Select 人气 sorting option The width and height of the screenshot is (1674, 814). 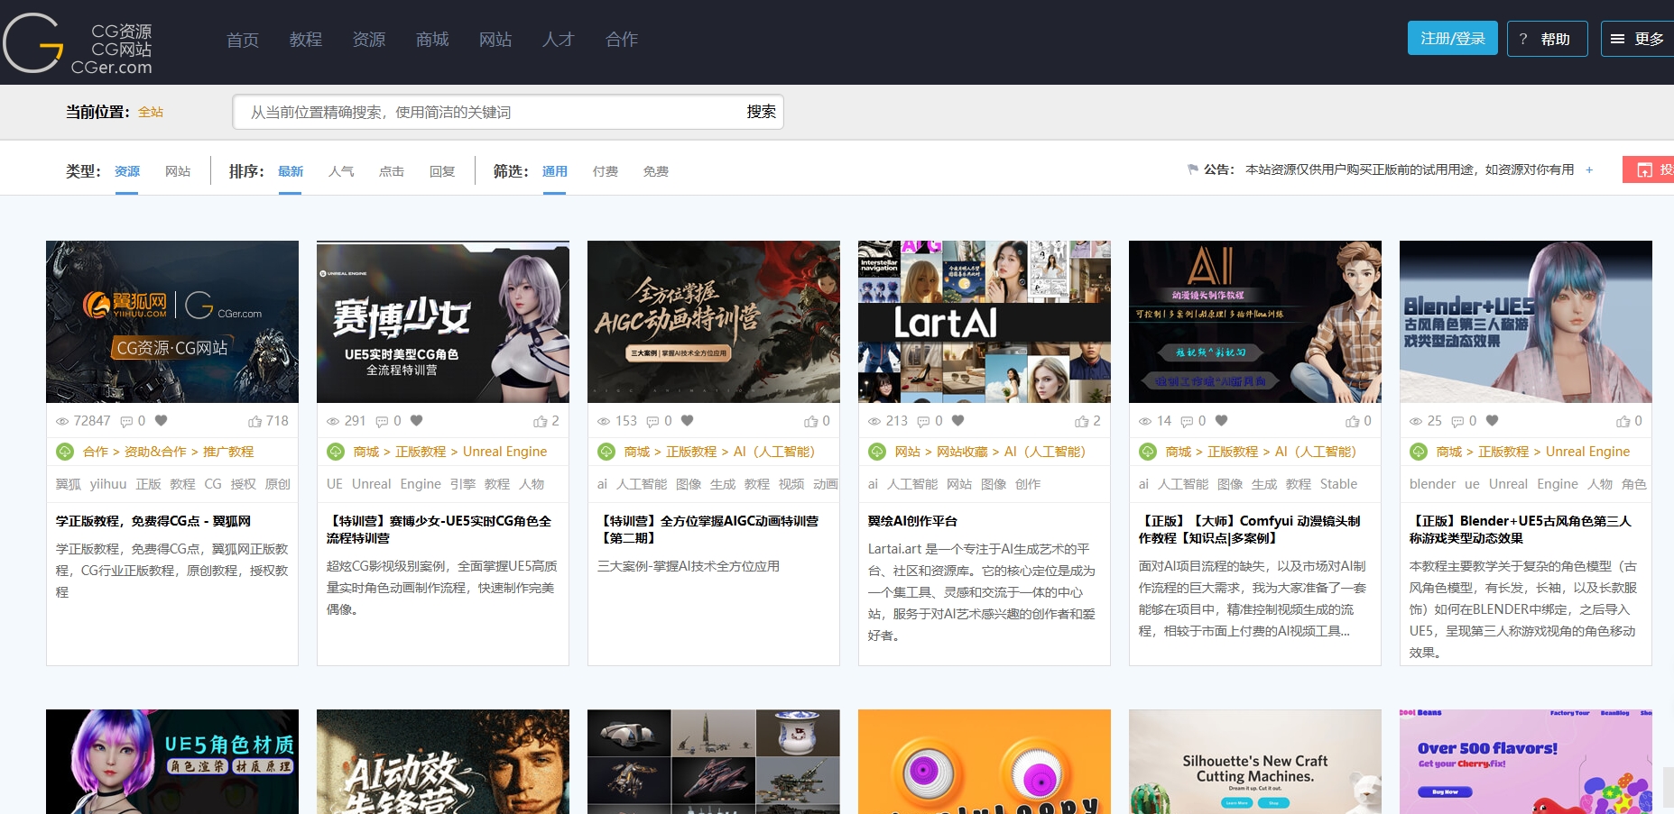pos(341,171)
